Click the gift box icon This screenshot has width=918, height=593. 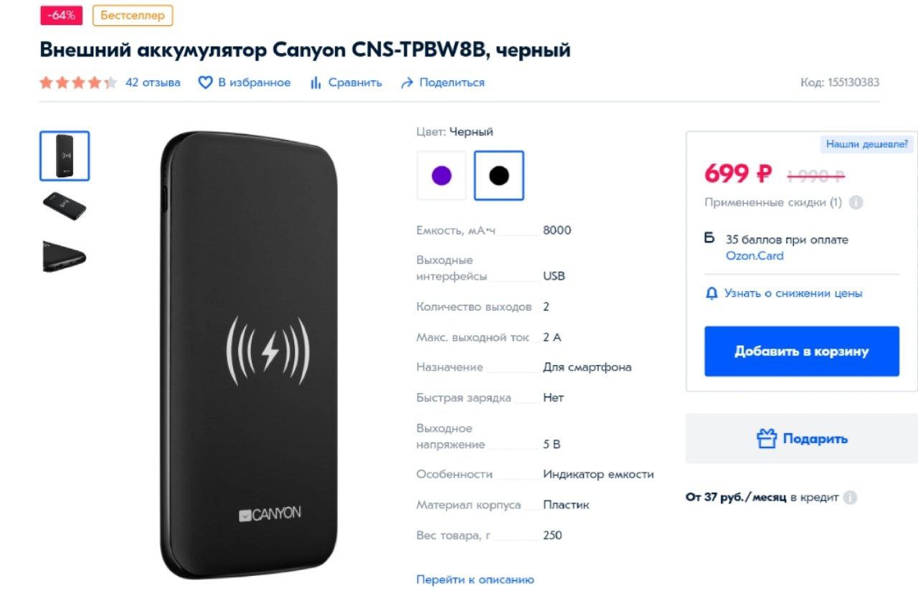pyautogui.click(x=767, y=438)
